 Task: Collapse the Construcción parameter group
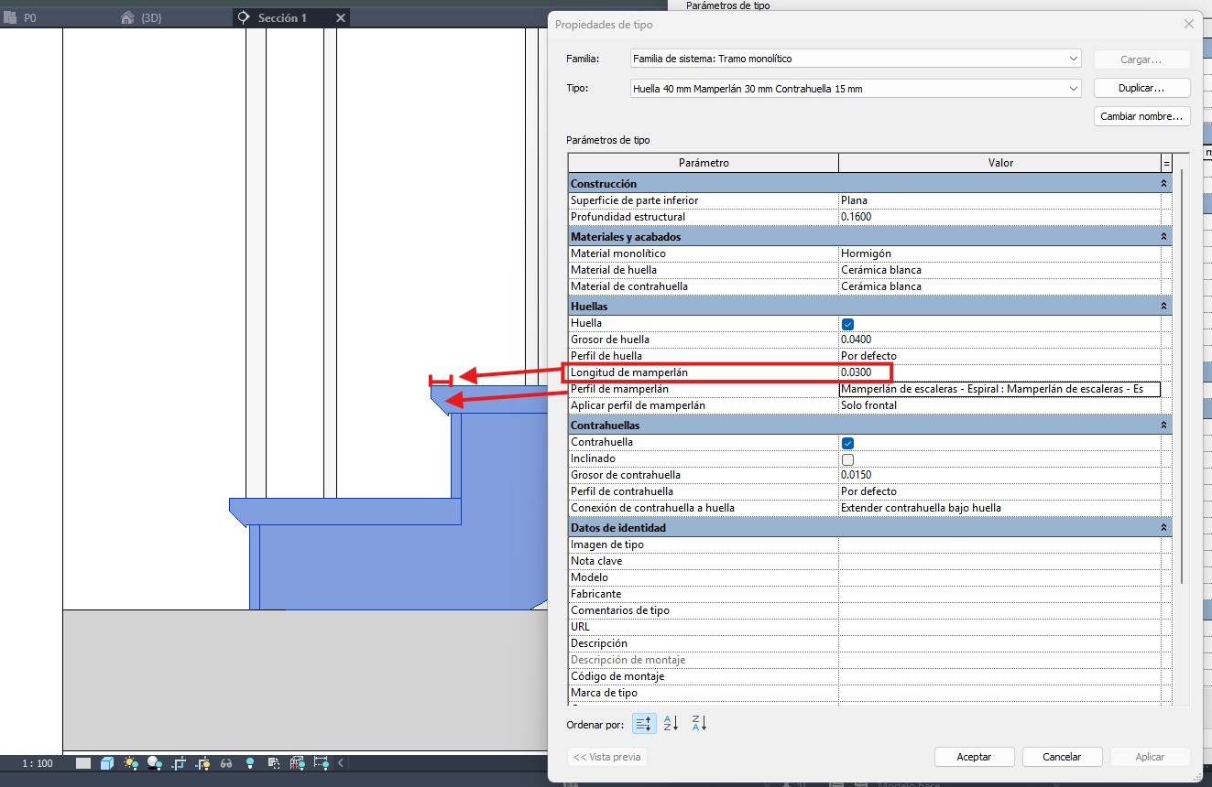[x=1164, y=184]
